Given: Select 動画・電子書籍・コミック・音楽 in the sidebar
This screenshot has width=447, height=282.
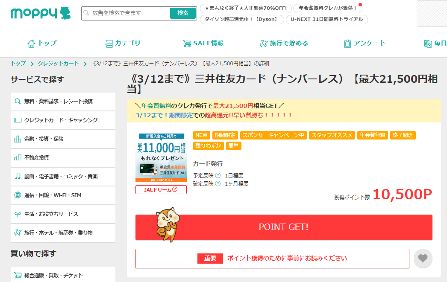Looking at the screenshot, I should point(63,177).
